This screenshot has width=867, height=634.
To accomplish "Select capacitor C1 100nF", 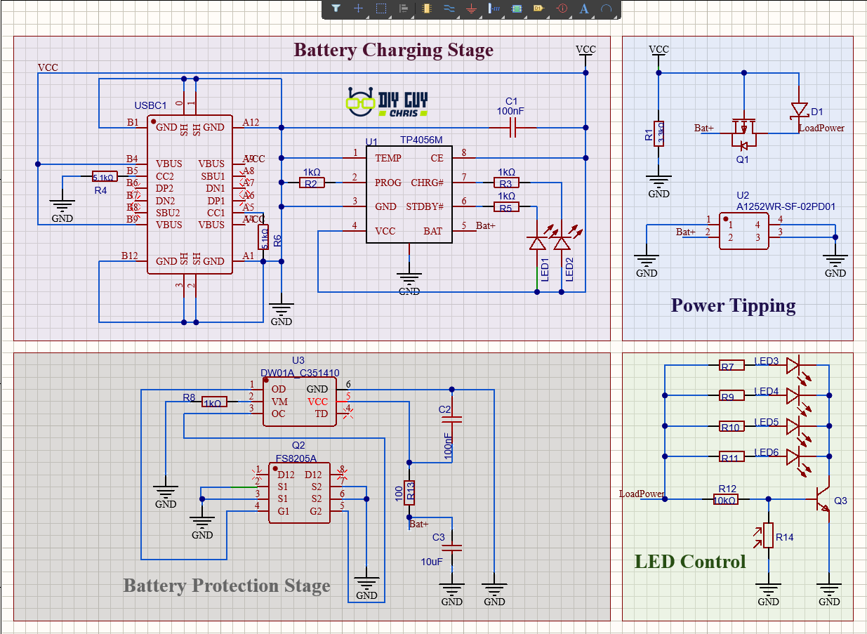I will 512,128.
